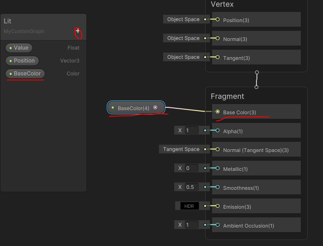Click the BaseColor(4) node output port
The height and width of the screenshot is (246, 323).
[x=155, y=107]
